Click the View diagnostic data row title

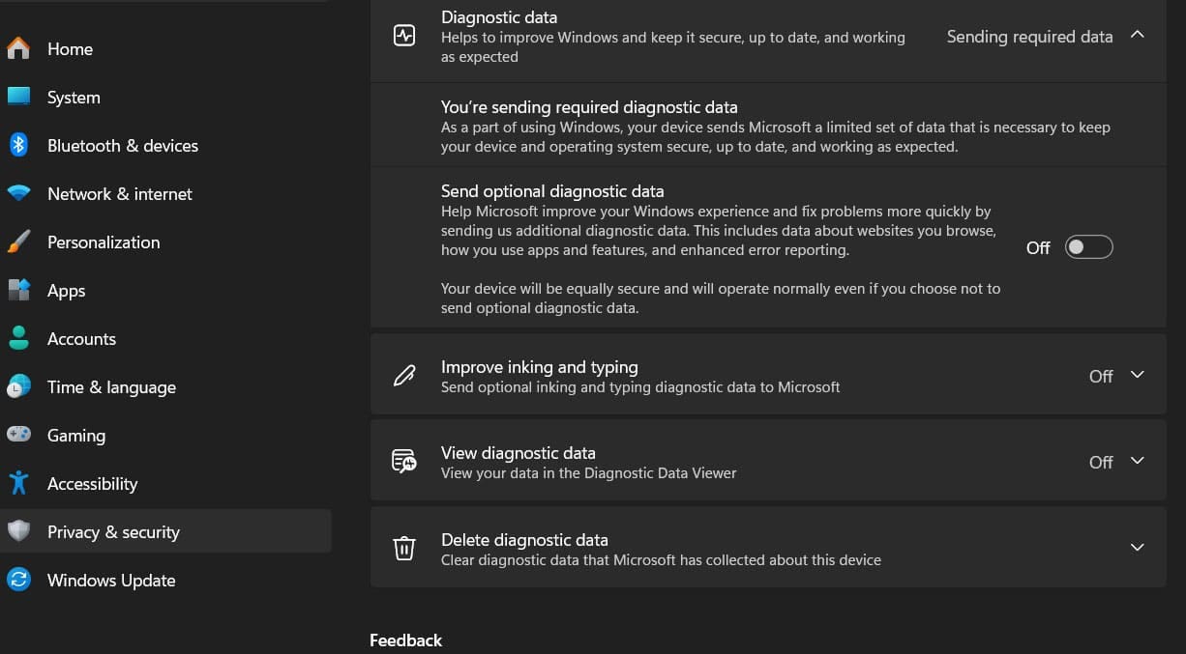click(x=518, y=453)
